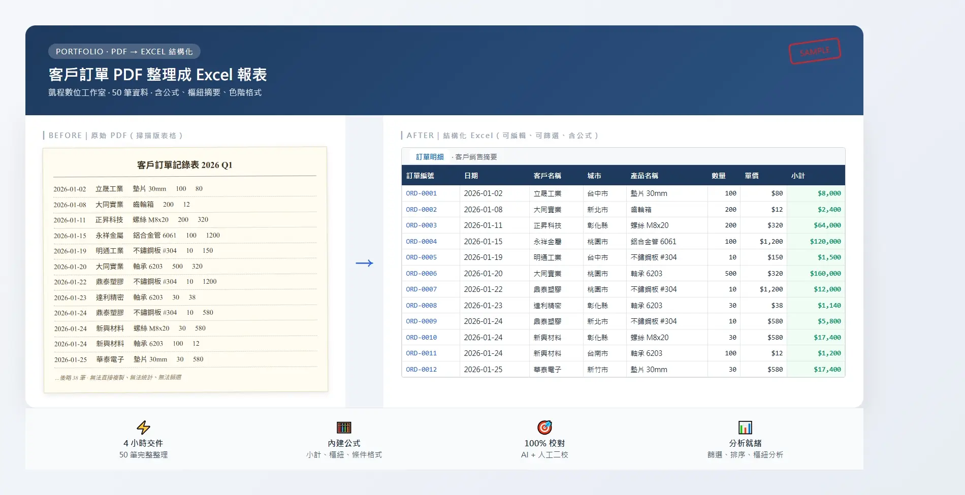Click the lightning bolt icon
965x495 pixels.
pyautogui.click(x=143, y=427)
